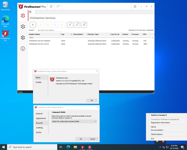This screenshot has width=187, height=150.
Task: Open FireDaemon Services sidebar section
Action: coord(23,16)
